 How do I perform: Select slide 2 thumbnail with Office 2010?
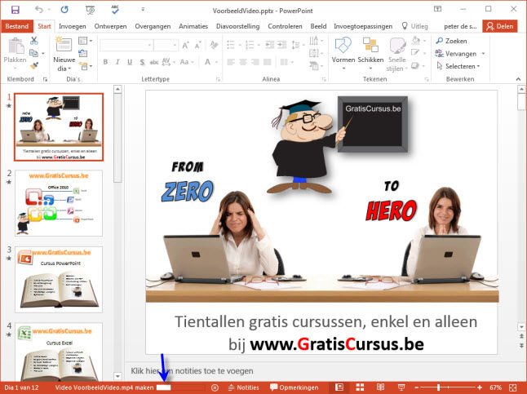(59, 203)
